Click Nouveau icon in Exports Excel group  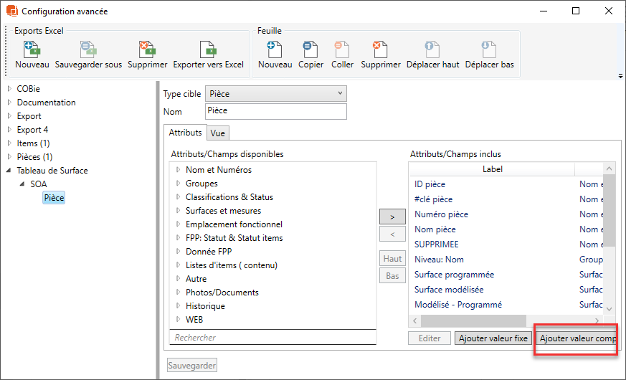click(32, 49)
